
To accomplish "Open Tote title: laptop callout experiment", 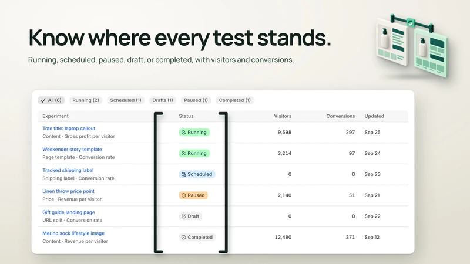I will coord(69,128).
